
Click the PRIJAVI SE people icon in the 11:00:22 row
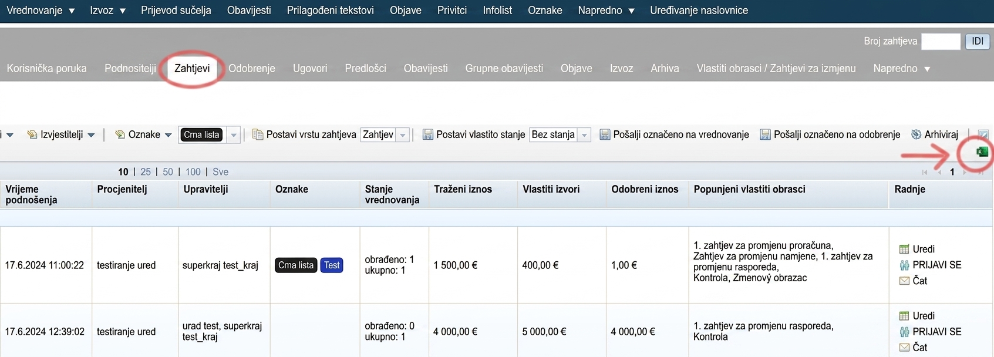click(904, 265)
